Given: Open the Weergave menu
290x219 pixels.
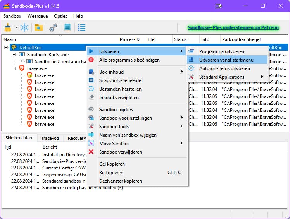Looking at the screenshot, I should click(x=38, y=16).
